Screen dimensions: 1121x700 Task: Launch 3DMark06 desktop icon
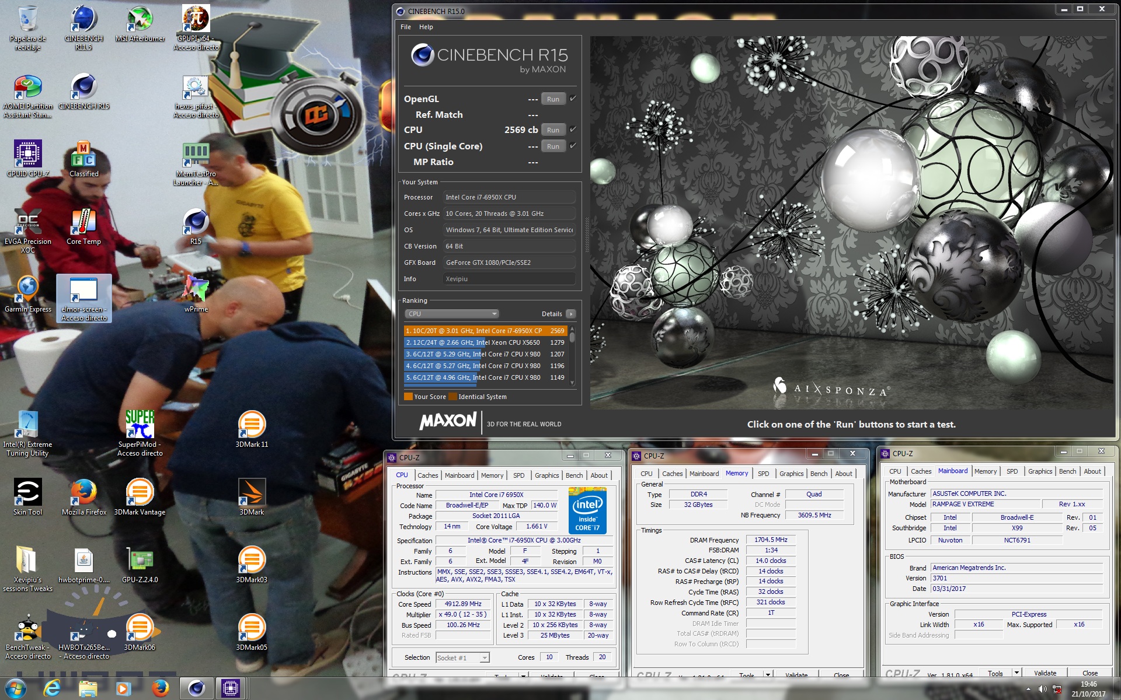140,633
